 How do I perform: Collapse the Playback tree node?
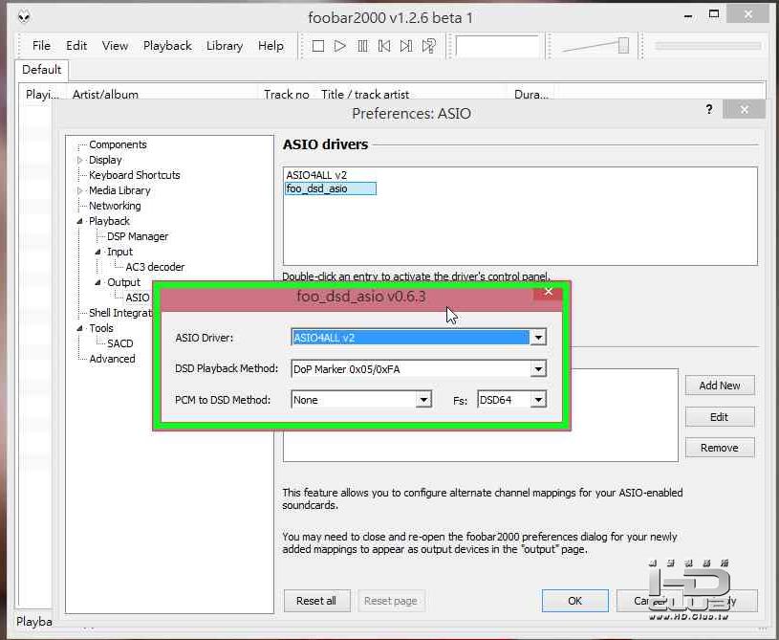[80, 221]
